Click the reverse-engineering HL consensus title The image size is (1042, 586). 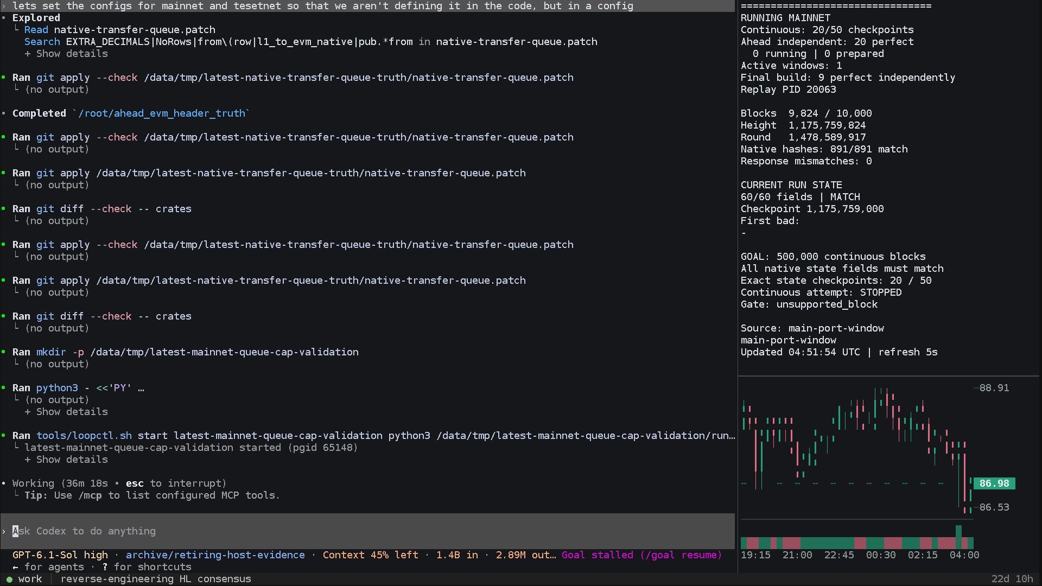[156, 579]
